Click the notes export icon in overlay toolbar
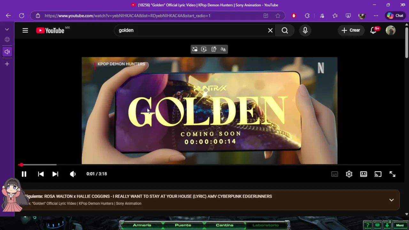 (x=214, y=49)
